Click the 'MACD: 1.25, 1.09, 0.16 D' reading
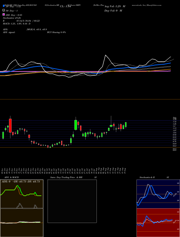Screen dimensions: 180x237 17,24
